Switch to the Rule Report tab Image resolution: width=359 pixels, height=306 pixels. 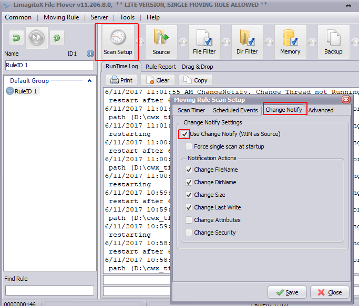160,67
